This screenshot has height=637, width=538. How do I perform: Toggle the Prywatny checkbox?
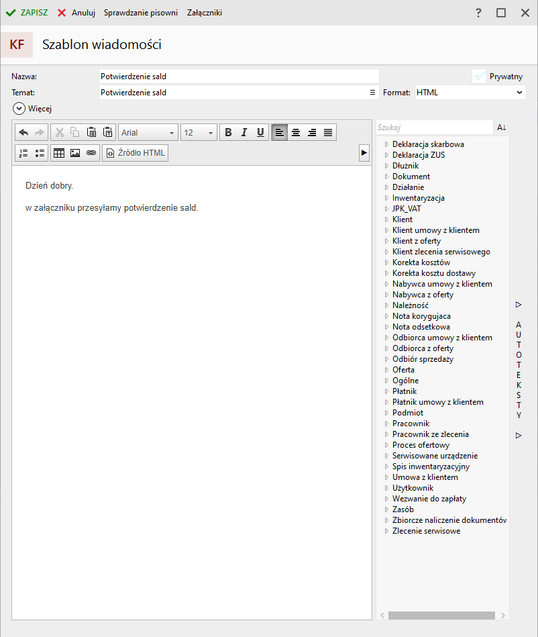480,77
